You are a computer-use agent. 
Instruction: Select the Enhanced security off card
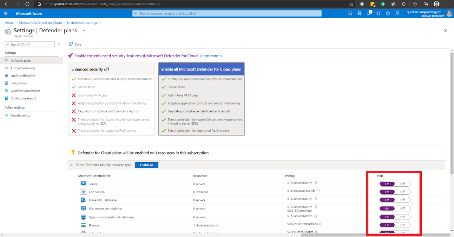click(111, 99)
